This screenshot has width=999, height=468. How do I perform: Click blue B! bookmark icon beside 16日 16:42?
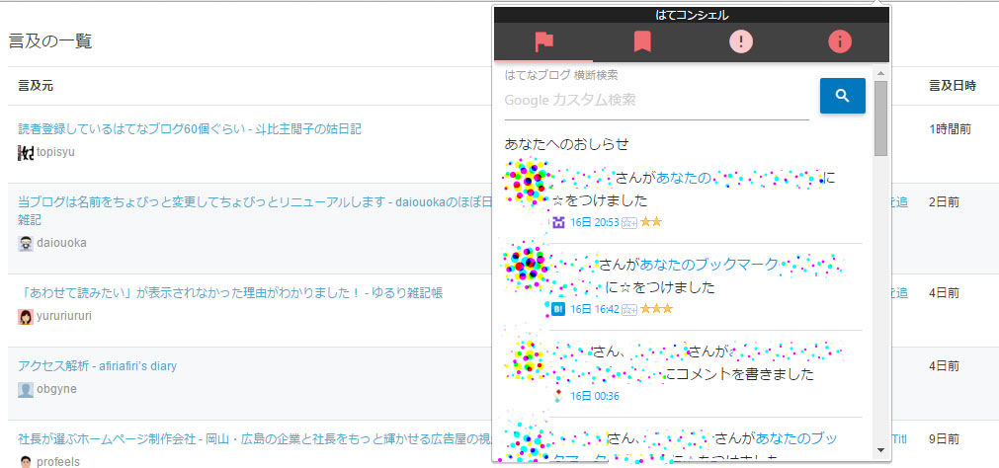(x=558, y=309)
